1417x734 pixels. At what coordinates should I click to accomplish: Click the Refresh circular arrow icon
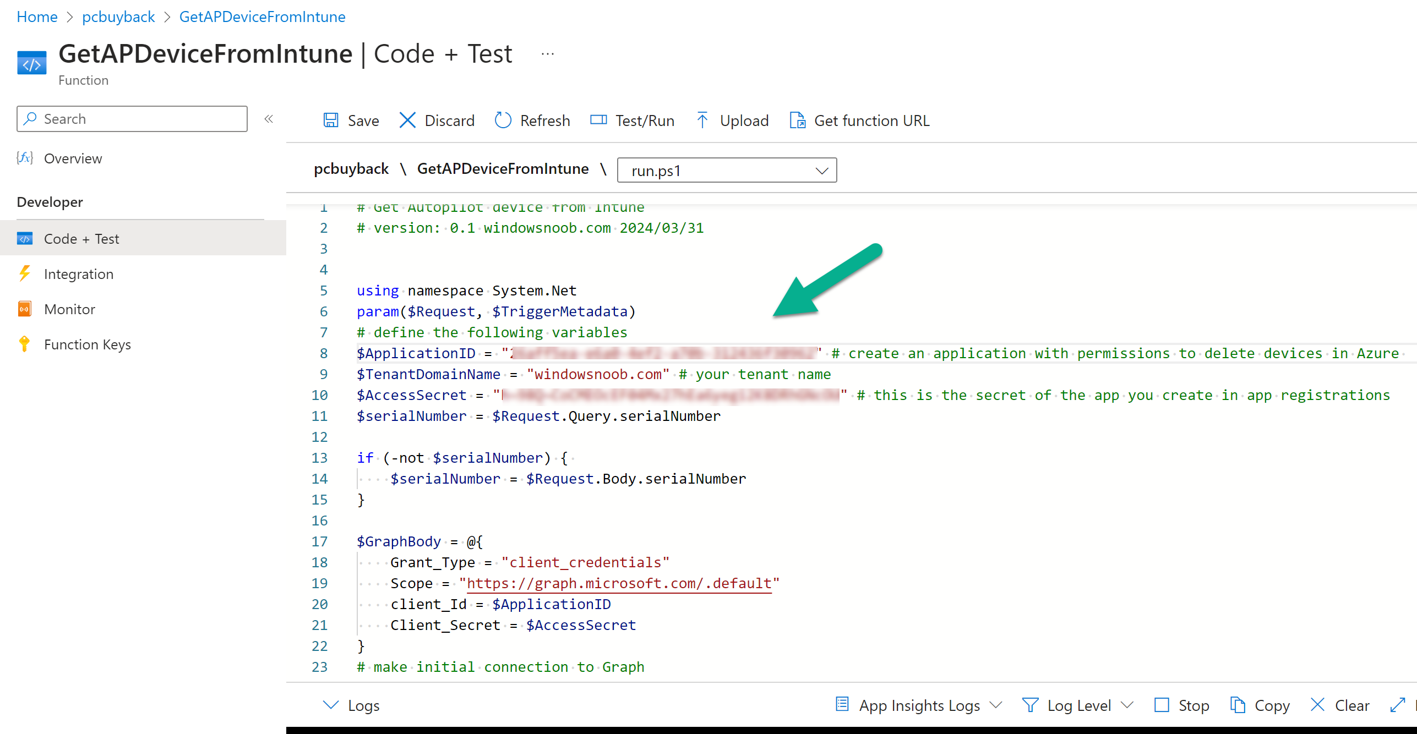click(x=503, y=120)
